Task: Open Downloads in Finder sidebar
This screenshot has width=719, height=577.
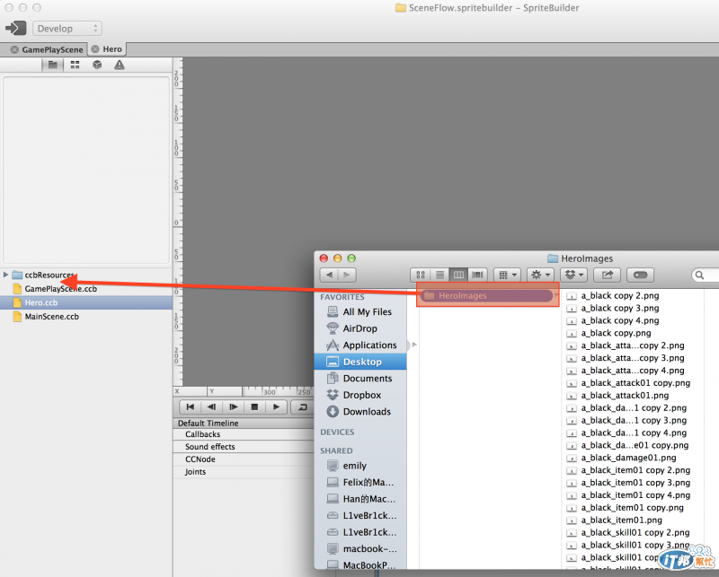Action: click(360, 412)
